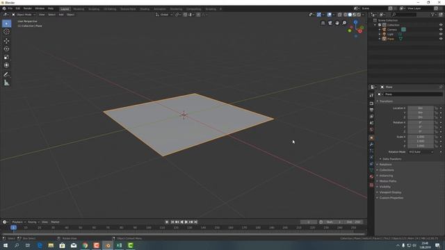Viewport: 445px width, 250px height.
Task: Open the Edit menu
Action: [18, 8]
